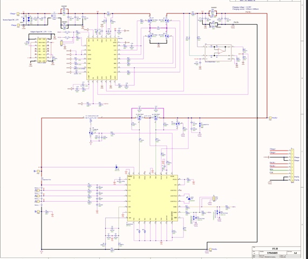This screenshot has width=308, height=259.
Task: Select the left protection MOSFET on pack rail
Action: tap(140, 118)
